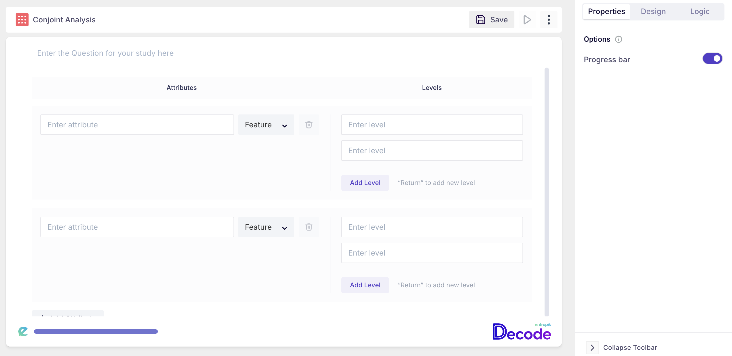Image resolution: width=732 pixels, height=356 pixels.
Task: Save the conjoint analysis block
Action: coord(491,20)
